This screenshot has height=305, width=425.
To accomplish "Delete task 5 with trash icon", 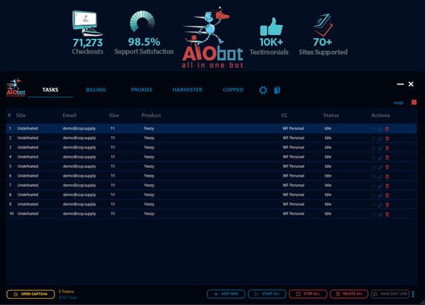I will [387, 167].
